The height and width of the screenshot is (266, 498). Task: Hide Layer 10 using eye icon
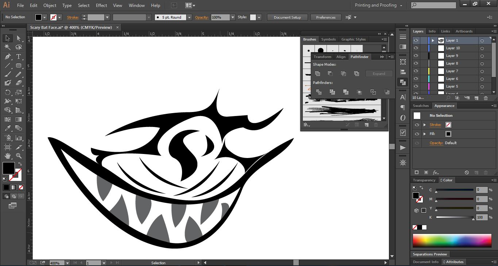pyautogui.click(x=416, y=48)
